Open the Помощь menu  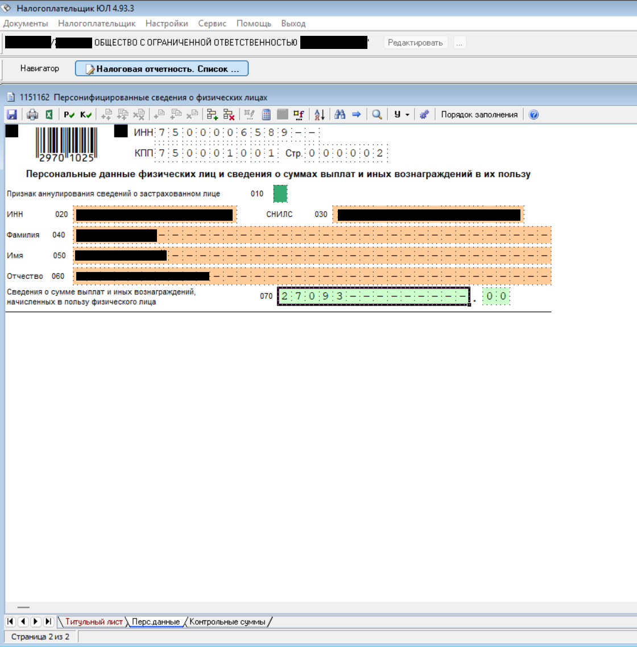pos(254,23)
